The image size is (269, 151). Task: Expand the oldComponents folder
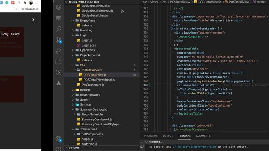pos(74,134)
